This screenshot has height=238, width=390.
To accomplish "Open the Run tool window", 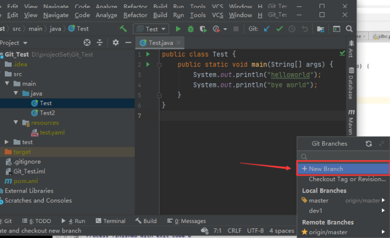I will pyautogui.click(x=74, y=221).
